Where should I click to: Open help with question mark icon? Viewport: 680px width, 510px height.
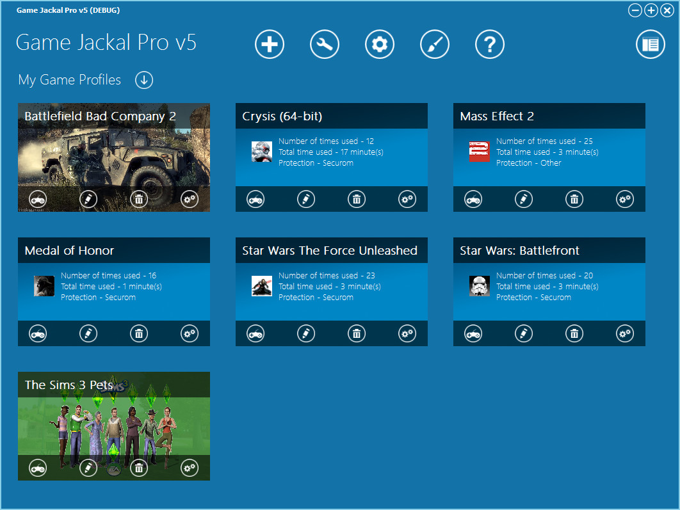(x=490, y=44)
